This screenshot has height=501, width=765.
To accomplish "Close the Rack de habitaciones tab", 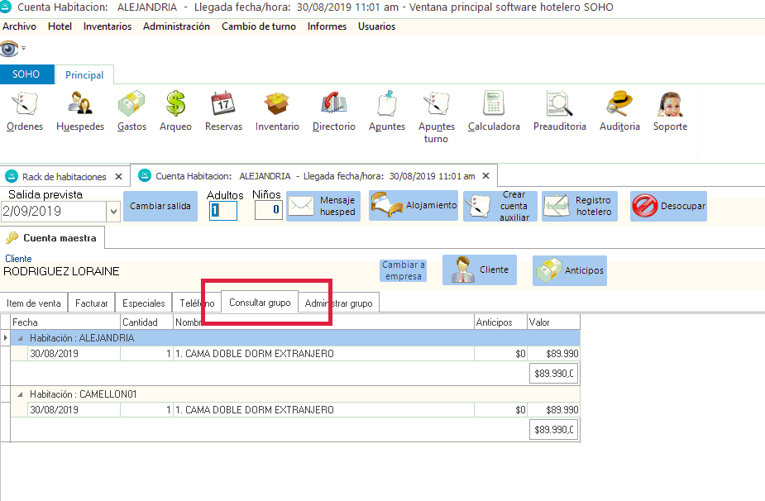I will 118,176.
